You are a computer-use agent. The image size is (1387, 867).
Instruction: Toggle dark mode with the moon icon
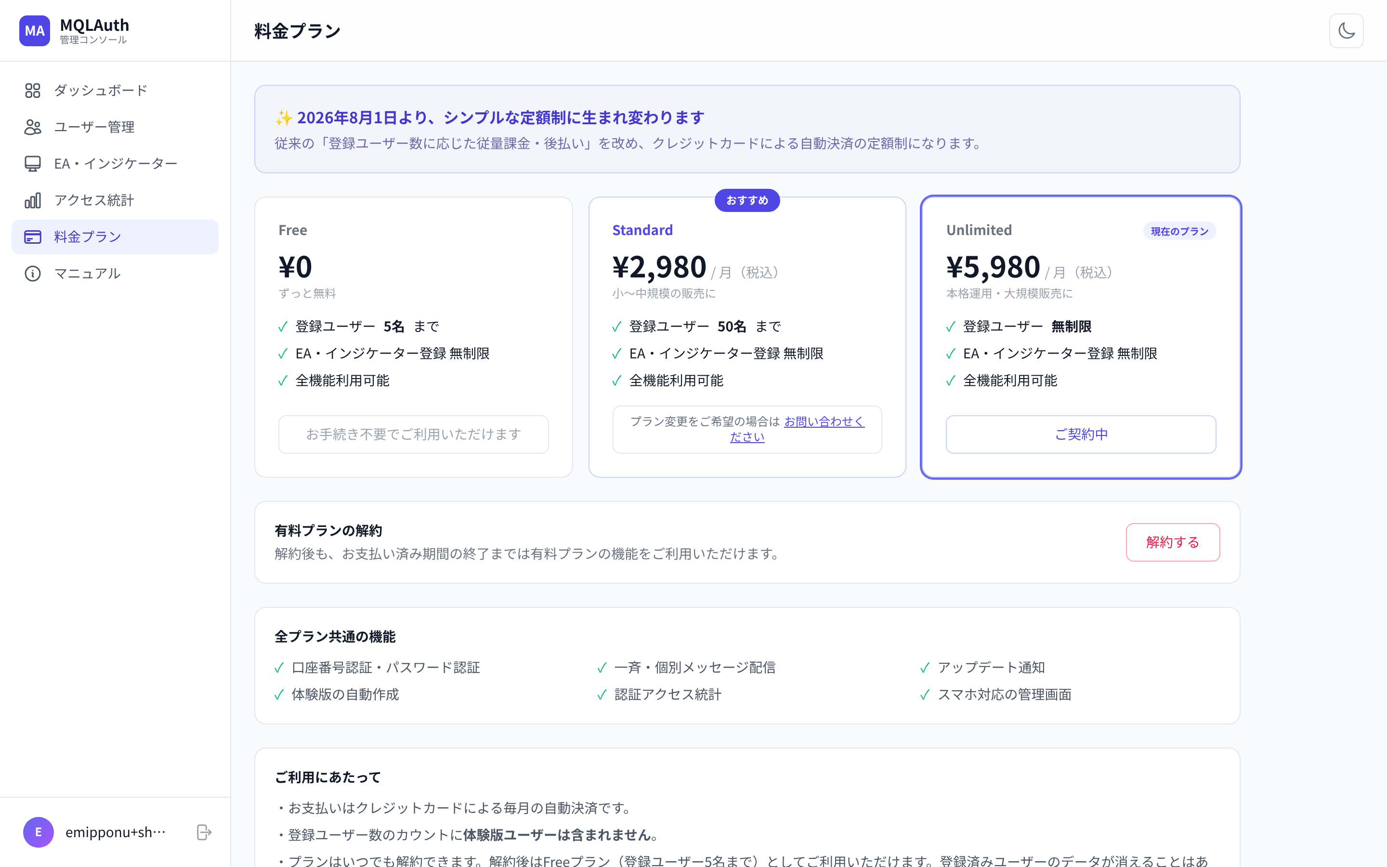[1346, 30]
